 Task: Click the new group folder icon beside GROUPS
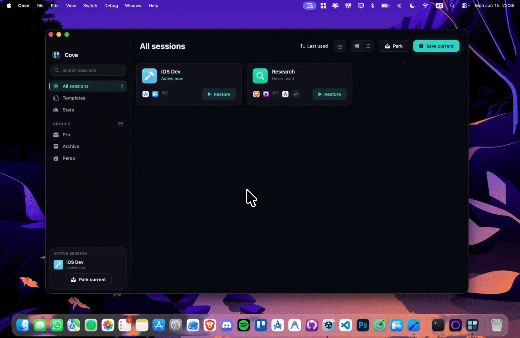(120, 124)
